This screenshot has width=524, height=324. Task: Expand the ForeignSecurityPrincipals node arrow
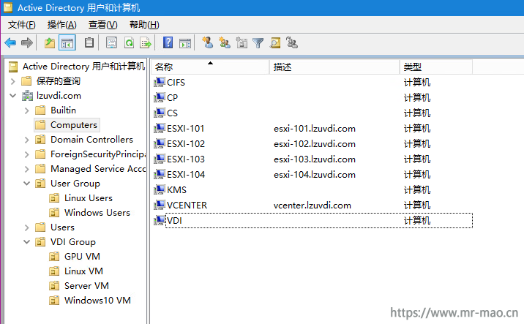(27, 154)
